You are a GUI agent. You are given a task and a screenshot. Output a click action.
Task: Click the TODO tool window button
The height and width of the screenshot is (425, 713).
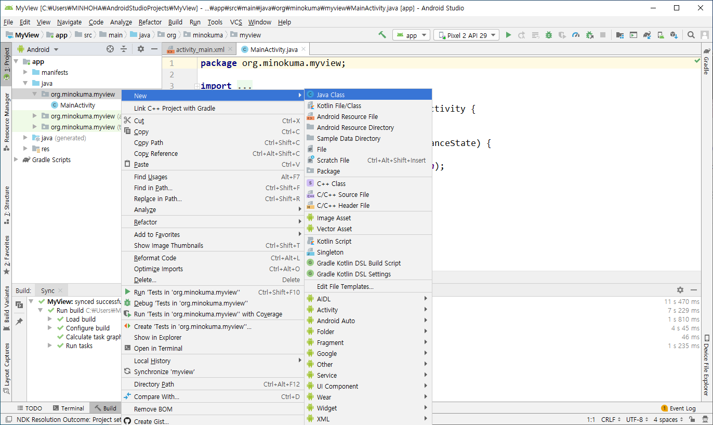tap(30, 408)
